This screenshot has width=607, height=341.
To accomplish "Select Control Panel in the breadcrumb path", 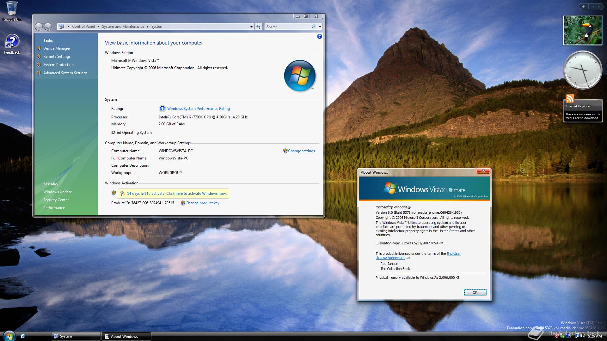I will (x=83, y=27).
